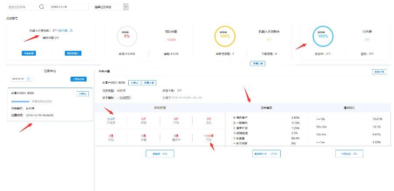Select the >=1m 3.32% duration row
Viewport: 394px width, 191px height.
pos(349,142)
